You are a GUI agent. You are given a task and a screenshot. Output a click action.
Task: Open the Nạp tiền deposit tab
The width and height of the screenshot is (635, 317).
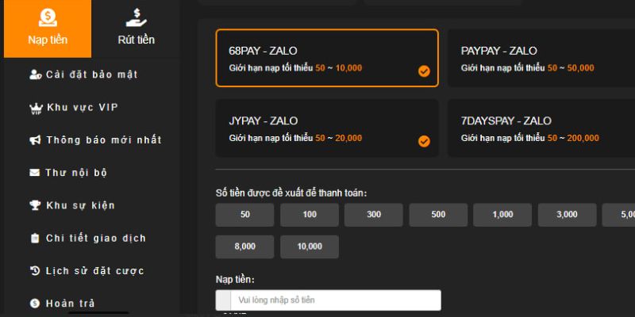click(48, 29)
